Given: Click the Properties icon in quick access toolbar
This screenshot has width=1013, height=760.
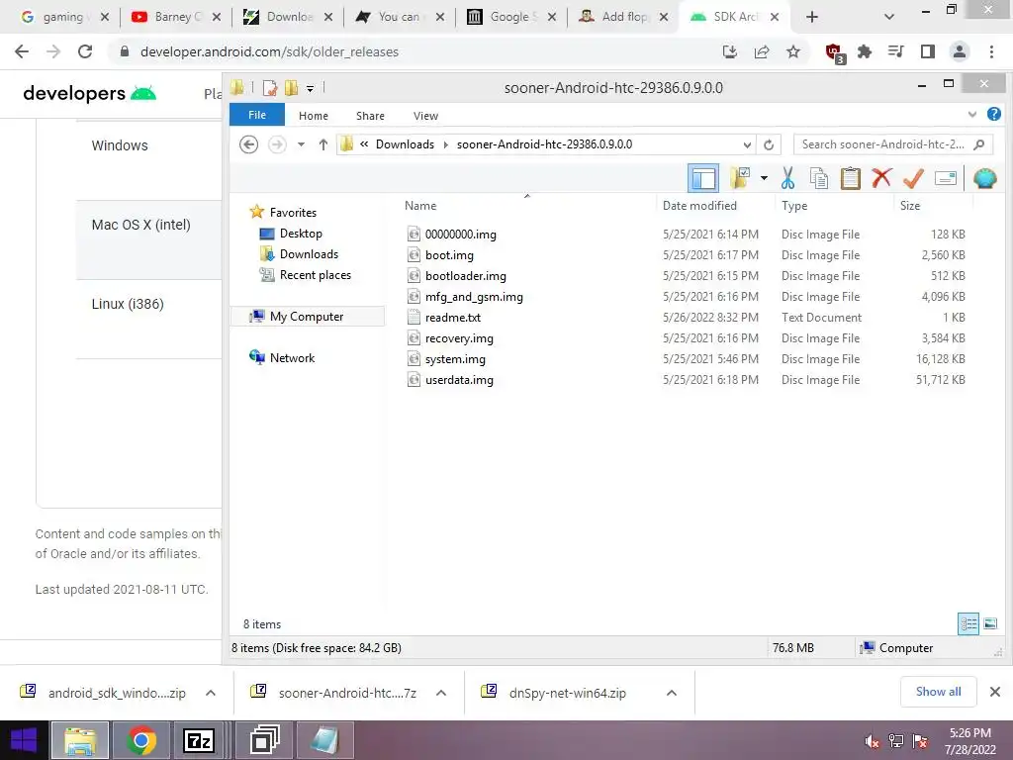Looking at the screenshot, I should (270, 87).
